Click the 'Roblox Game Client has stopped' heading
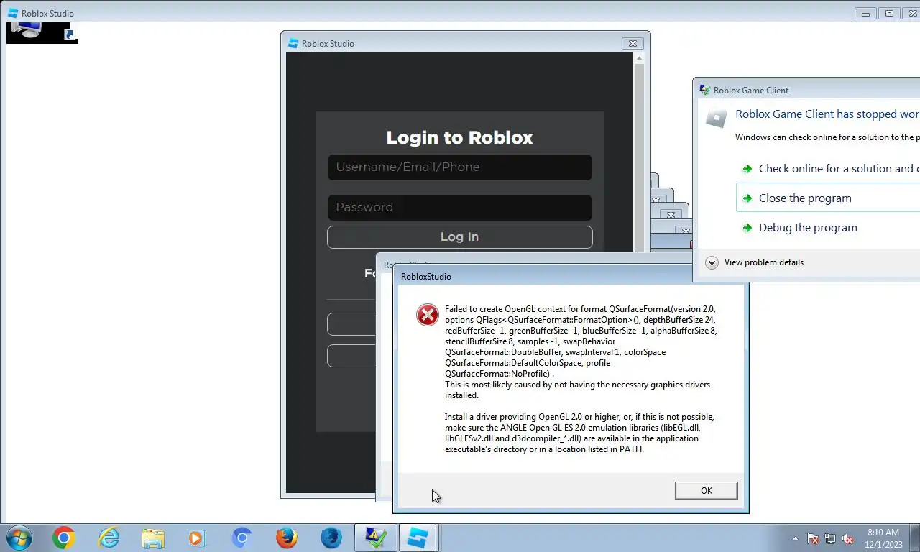Screen dimensions: 920x552 point(827,114)
